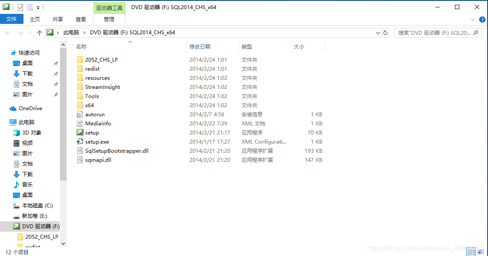Image resolution: width=488 pixels, height=256 pixels.
Task: Click the autorun setup-information file icon
Action: (x=80, y=114)
